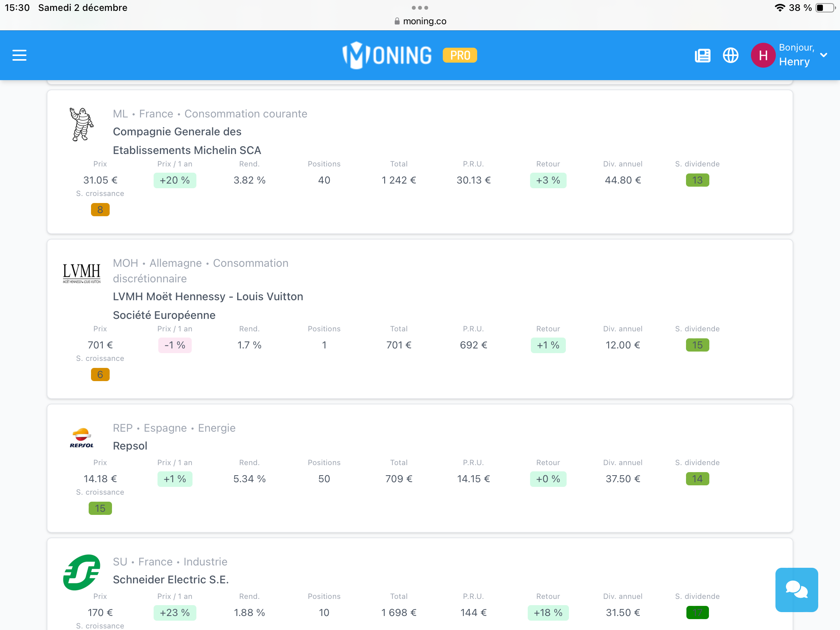Image resolution: width=840 pixels, height=630 pixels.
Task: Click Michelin +20 % one-year price badge
Action: (x=175, y=180)
